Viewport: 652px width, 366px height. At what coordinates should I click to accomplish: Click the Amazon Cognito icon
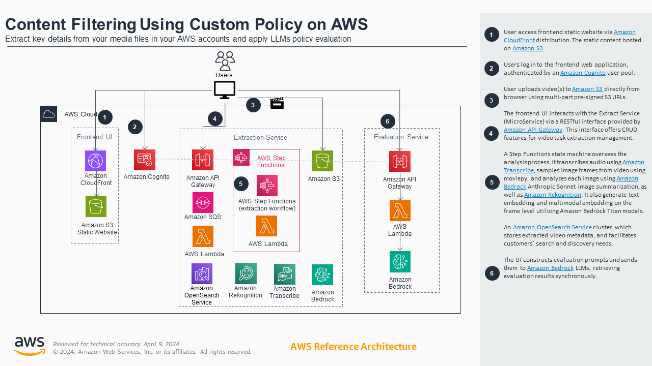[x=145, y=160]
